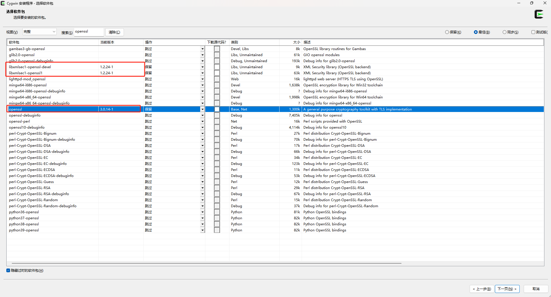Select the 保留(K) radio button
551x297 pixels.
[x=447, y=32]
